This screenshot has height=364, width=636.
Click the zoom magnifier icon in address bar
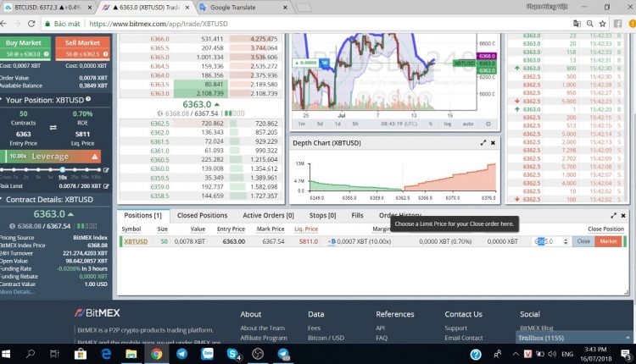589,24
